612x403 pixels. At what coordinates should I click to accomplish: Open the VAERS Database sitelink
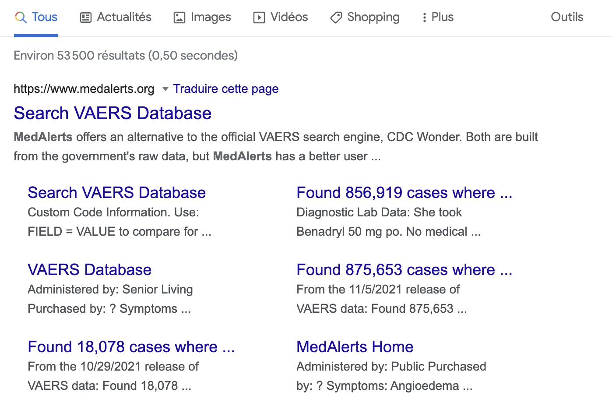coord(89,270)
